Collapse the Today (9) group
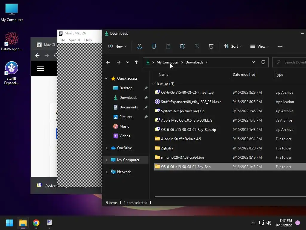This screenshot has width=306, height=230. tap(153, 84)
